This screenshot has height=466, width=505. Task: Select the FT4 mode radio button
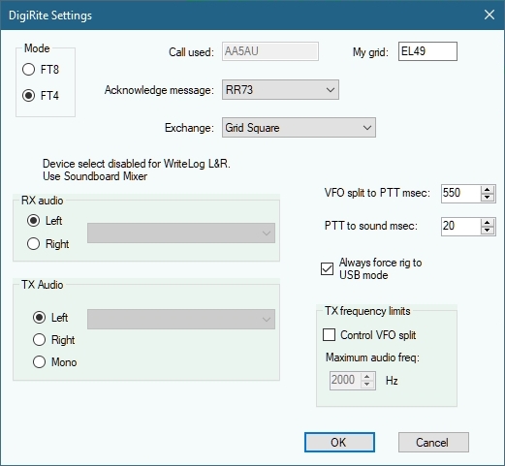point(28,96)
